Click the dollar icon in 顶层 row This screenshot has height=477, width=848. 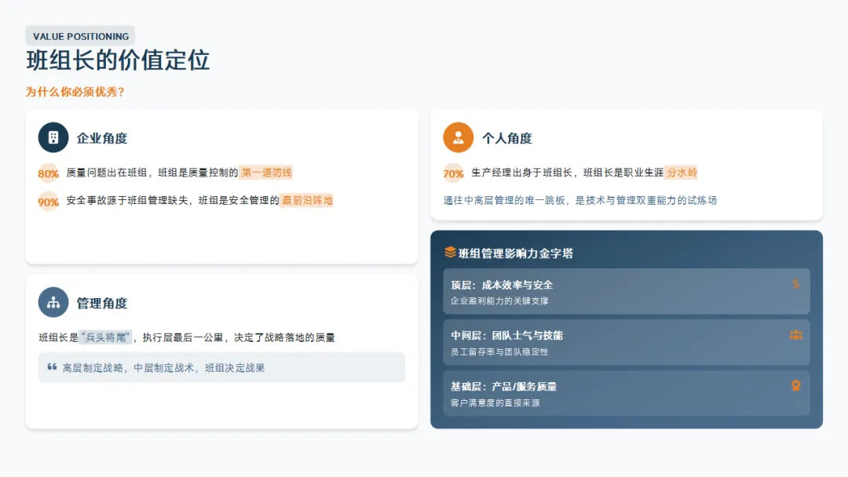(795, 283)
